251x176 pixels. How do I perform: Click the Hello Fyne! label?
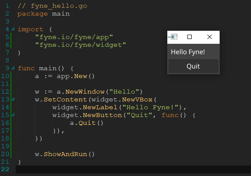[188, 52]
